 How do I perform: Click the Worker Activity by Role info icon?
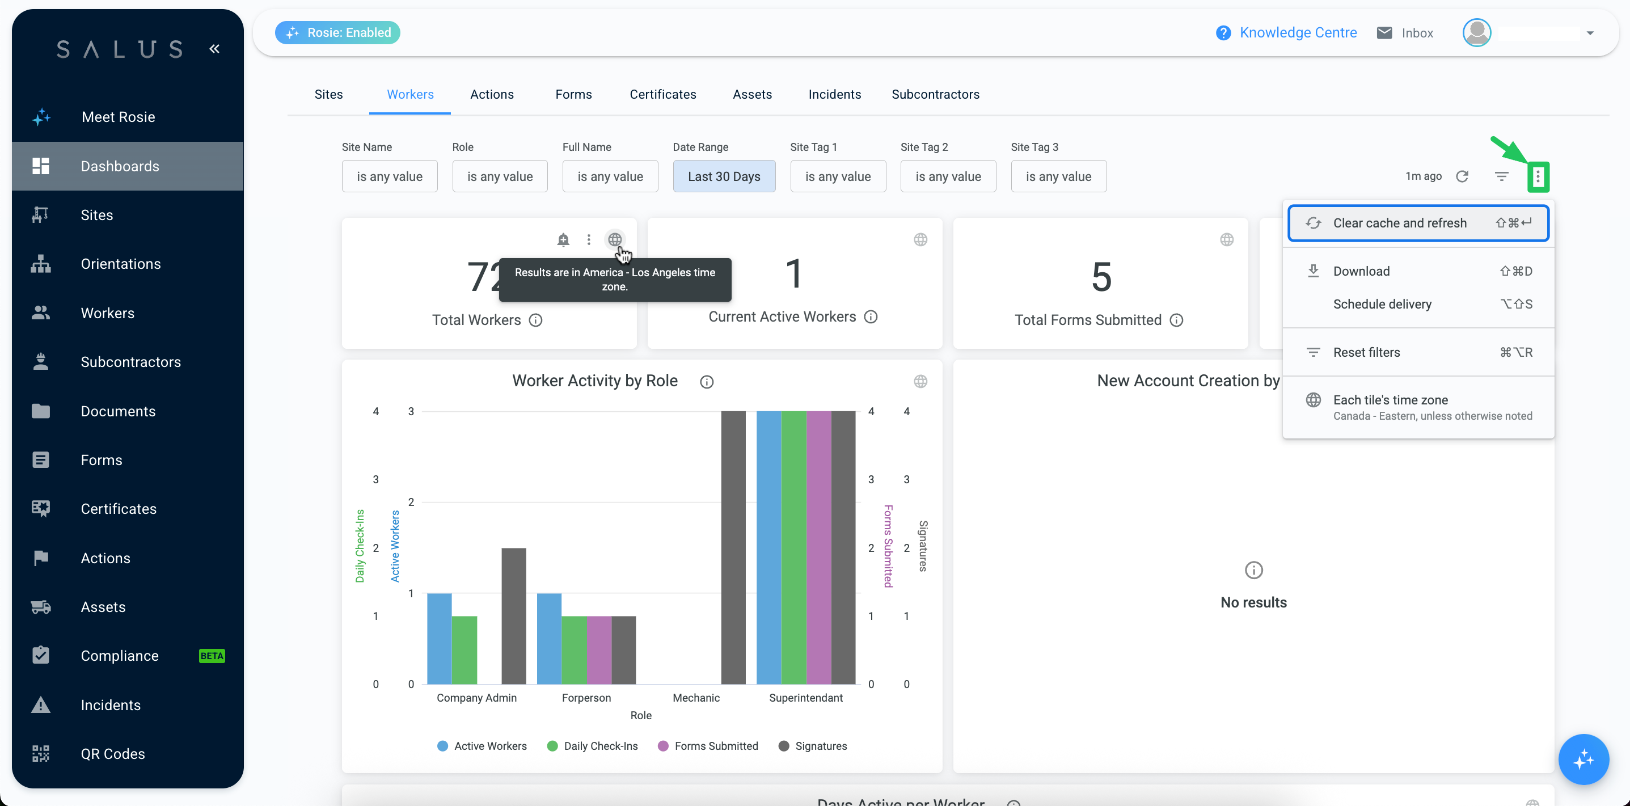pyautogui.click(x=707, y=382)
